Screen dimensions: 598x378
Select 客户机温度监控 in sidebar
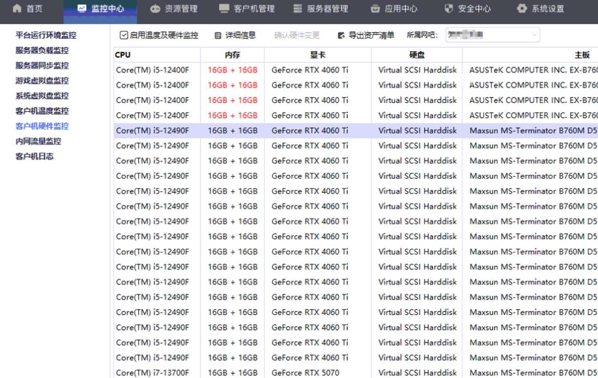click(x=42, y=111)
